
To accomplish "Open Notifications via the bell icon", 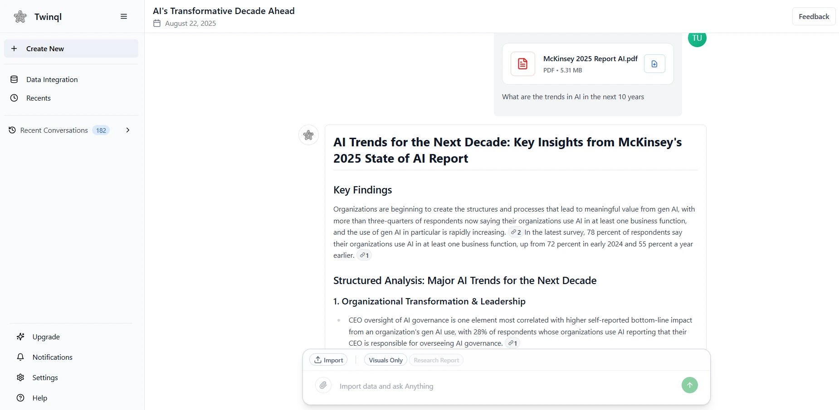I will click(20, 357).
